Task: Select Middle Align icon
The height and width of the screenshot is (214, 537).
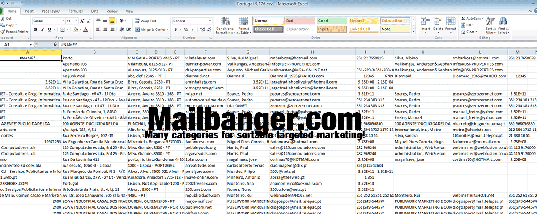Action: point(105,21)
